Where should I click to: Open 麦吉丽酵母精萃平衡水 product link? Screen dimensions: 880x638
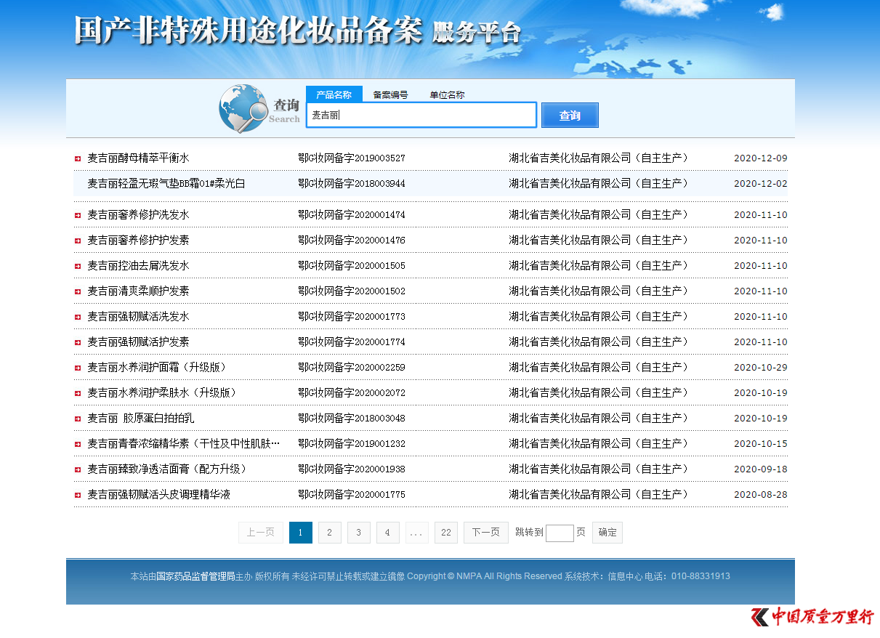(138, 158)
